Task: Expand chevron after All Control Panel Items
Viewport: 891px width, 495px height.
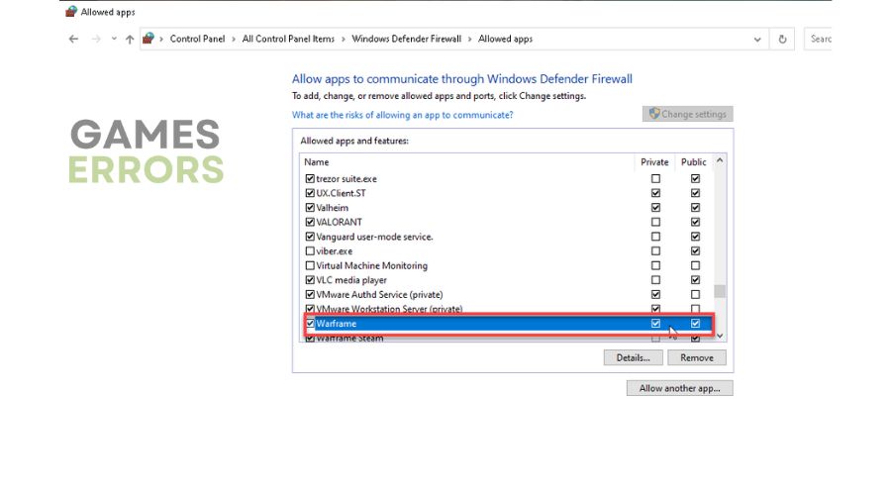Action: (344, 40)
